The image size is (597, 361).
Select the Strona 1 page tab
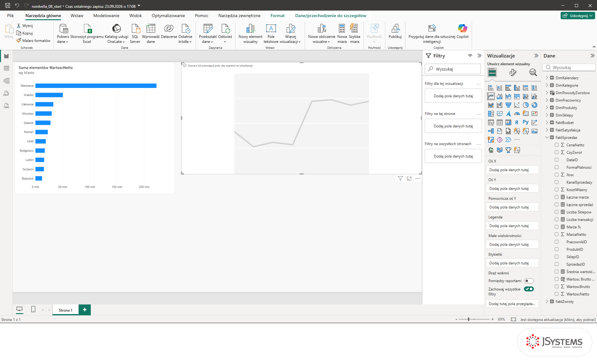tap(65, 310)
